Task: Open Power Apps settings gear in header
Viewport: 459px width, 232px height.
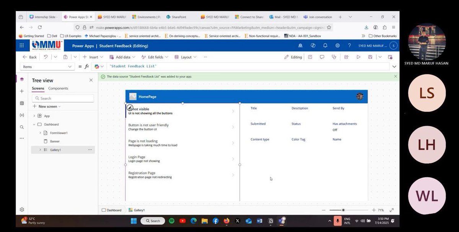Action: point(337,45)
